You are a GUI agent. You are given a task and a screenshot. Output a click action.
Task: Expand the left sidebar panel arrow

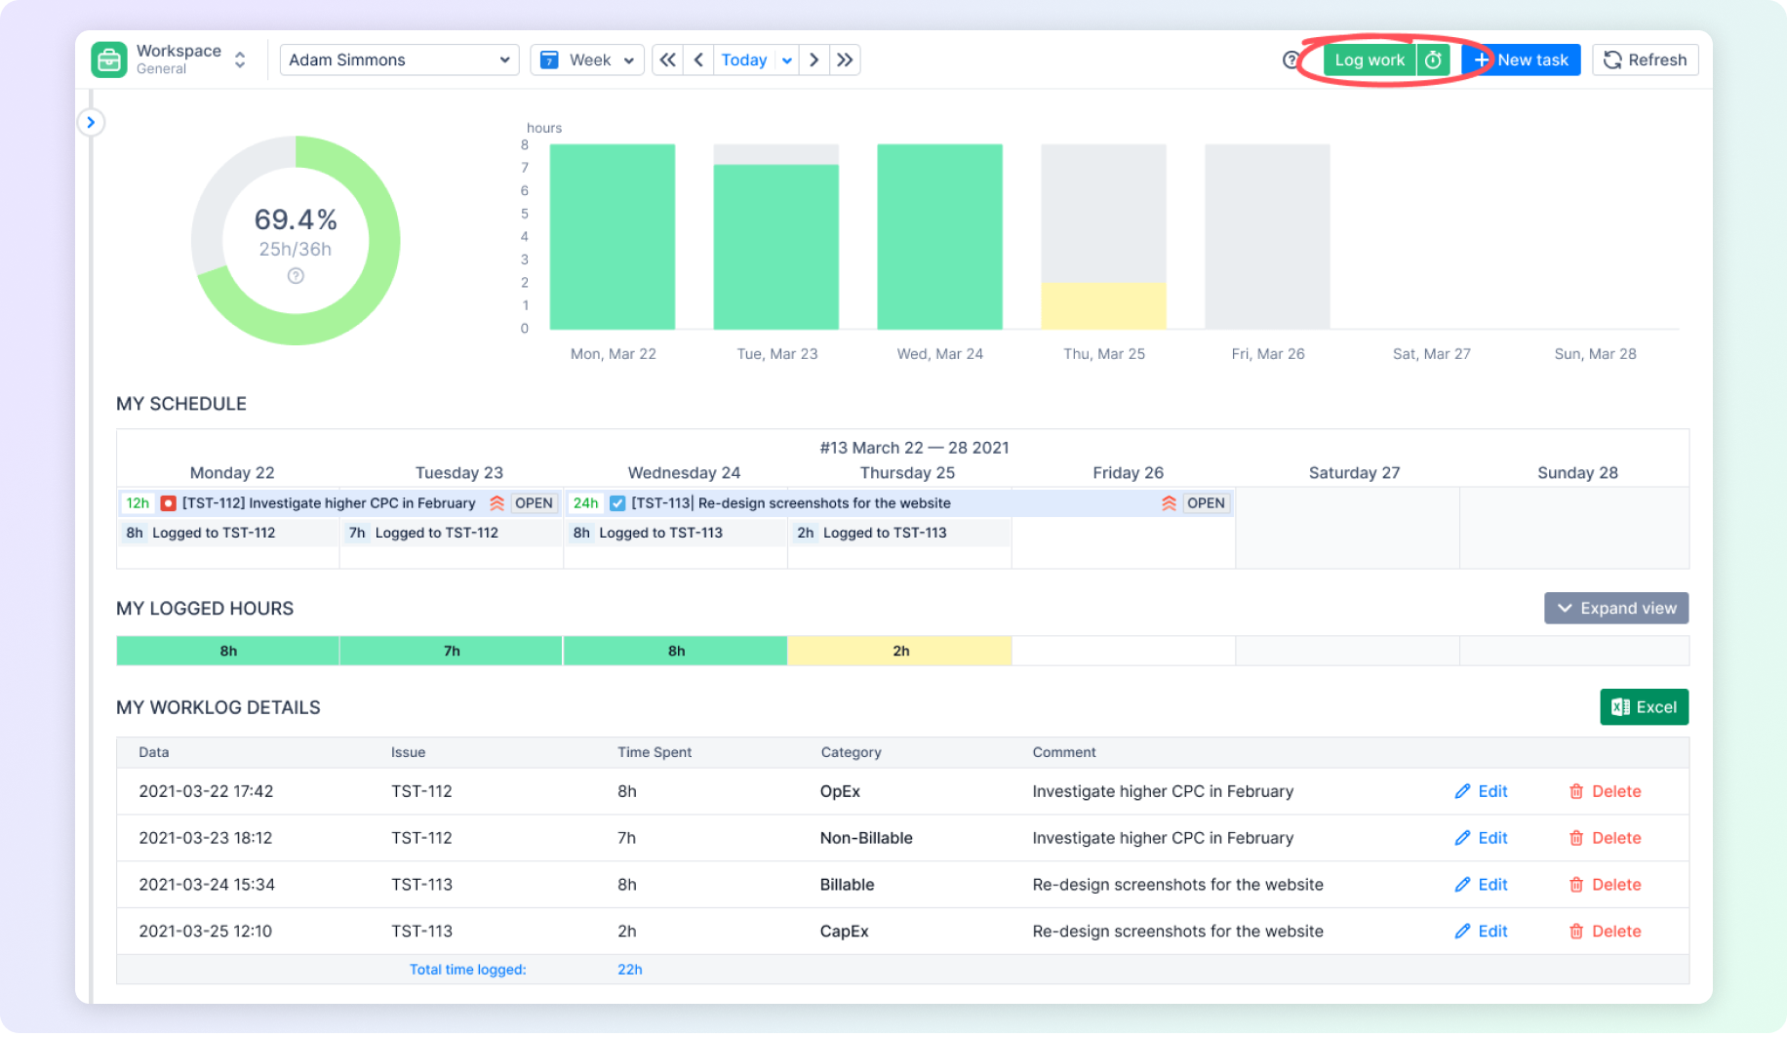[91, 123]
